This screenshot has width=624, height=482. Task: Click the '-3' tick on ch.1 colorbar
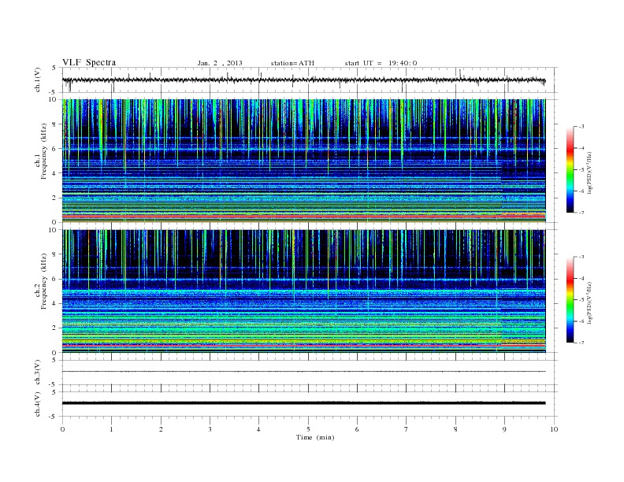point(581,127)
